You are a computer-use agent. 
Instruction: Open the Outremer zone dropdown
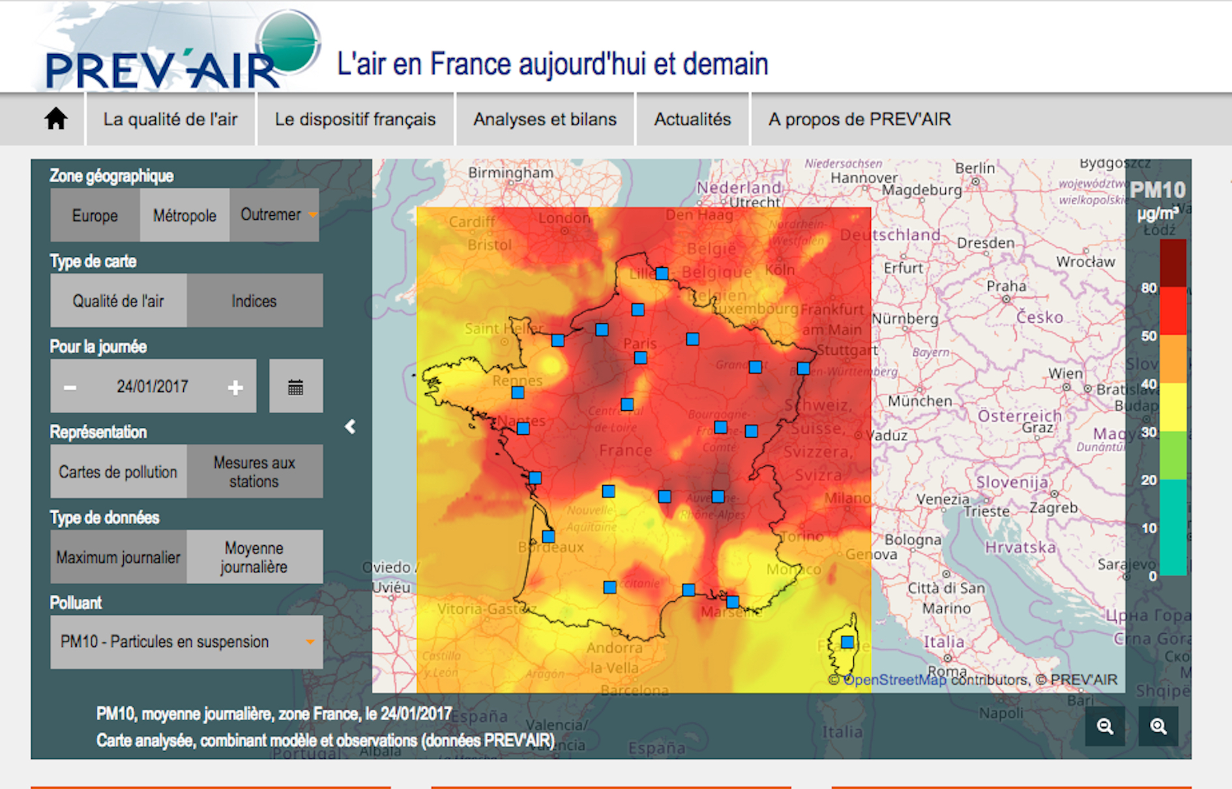(x=274, y=215)
